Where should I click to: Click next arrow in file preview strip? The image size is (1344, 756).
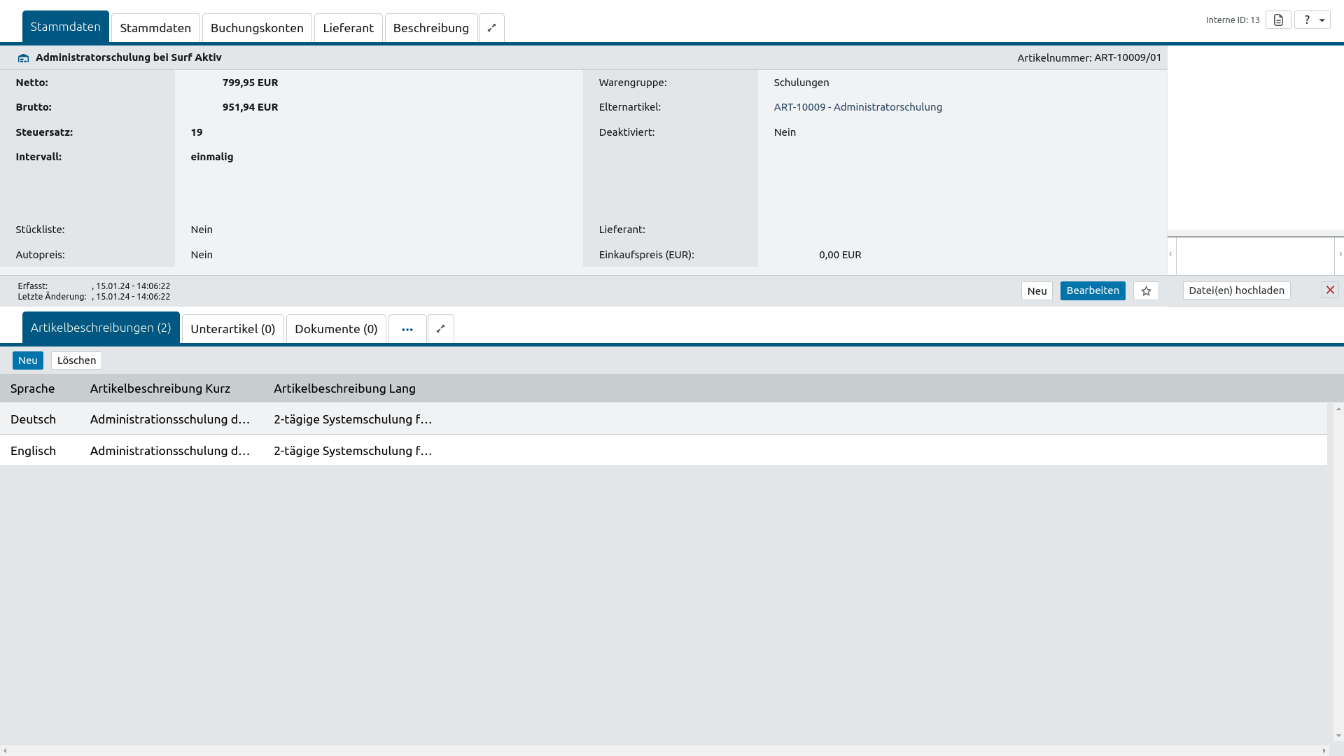(x=1340, y=255)
